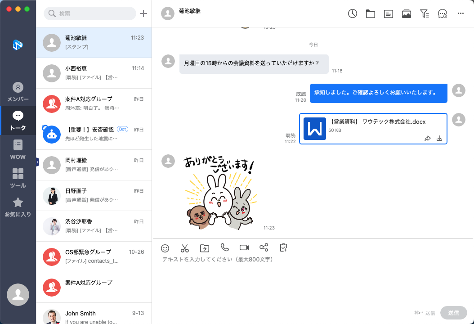Image resolution: width=474 pixels, height=324 pixels.
Task: Click the 月曜日の15時 message bubble
Action: click(x=254, y=64)
